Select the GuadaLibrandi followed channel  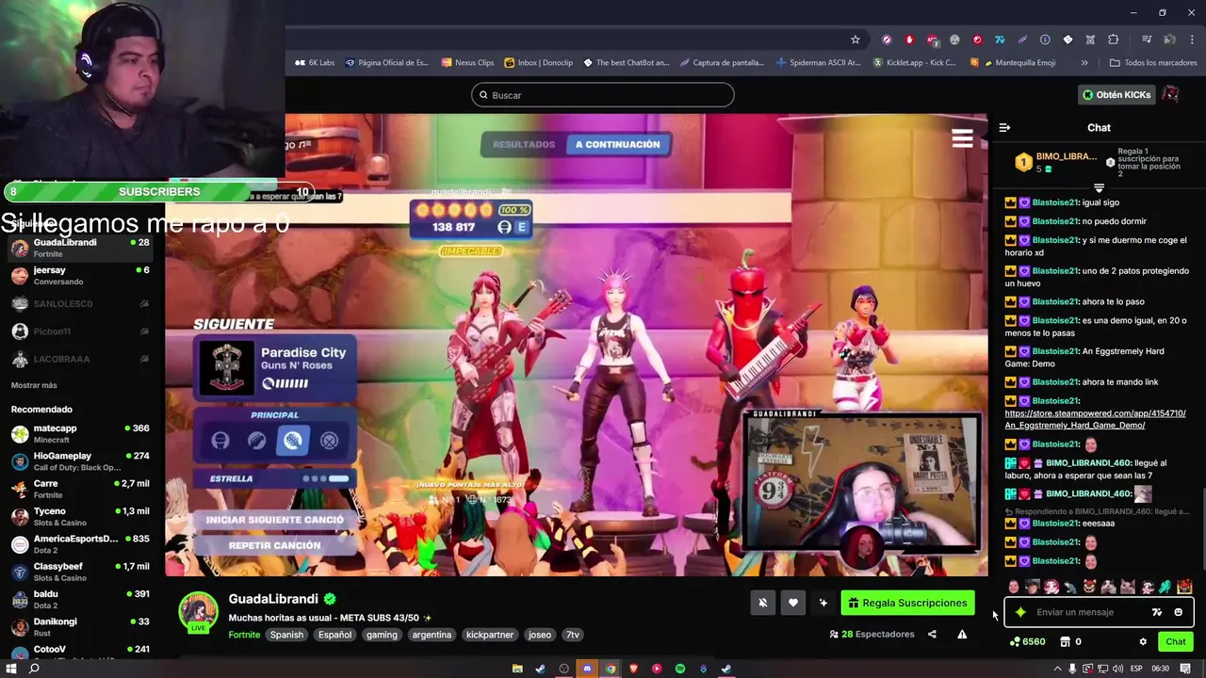coord(82,248)
